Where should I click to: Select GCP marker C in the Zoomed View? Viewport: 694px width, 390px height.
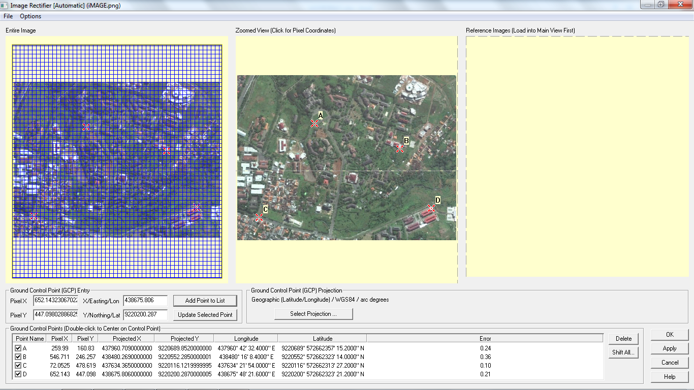coord(260,217)
